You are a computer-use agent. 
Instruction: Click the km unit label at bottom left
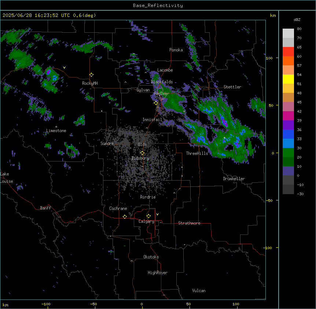pyautogui.click(x=5, y=305)
